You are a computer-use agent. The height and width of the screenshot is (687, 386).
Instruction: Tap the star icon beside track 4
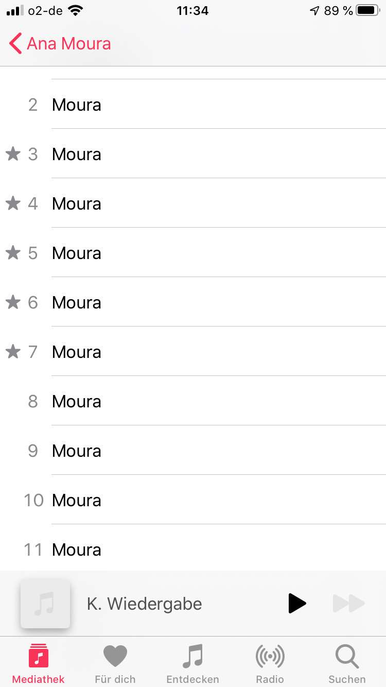13,203
